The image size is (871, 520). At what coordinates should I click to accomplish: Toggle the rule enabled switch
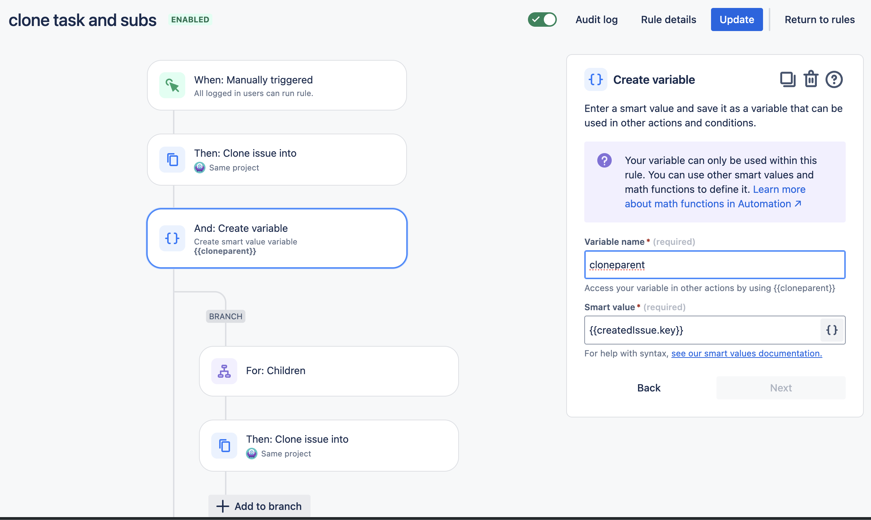pos(542,19)
